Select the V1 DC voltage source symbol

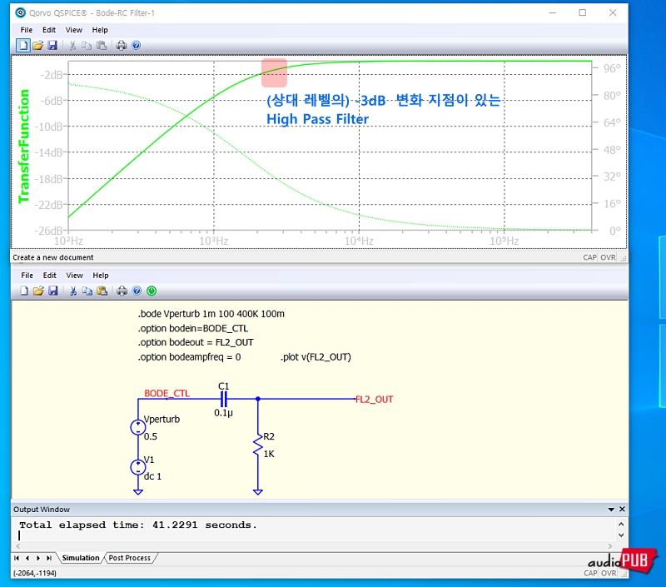pyautogui.click(x=138, y=467)
